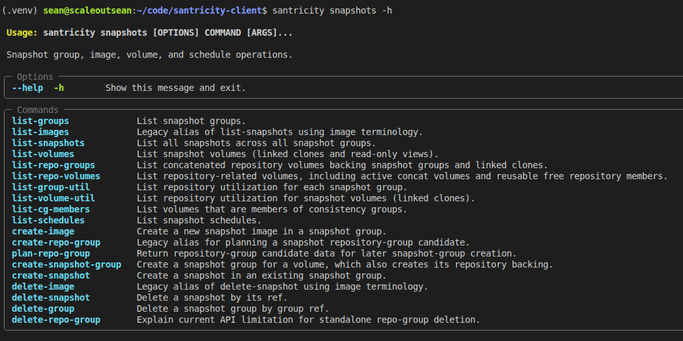
Task: Click the delete-image command name
Action: (x=43, y=286)
